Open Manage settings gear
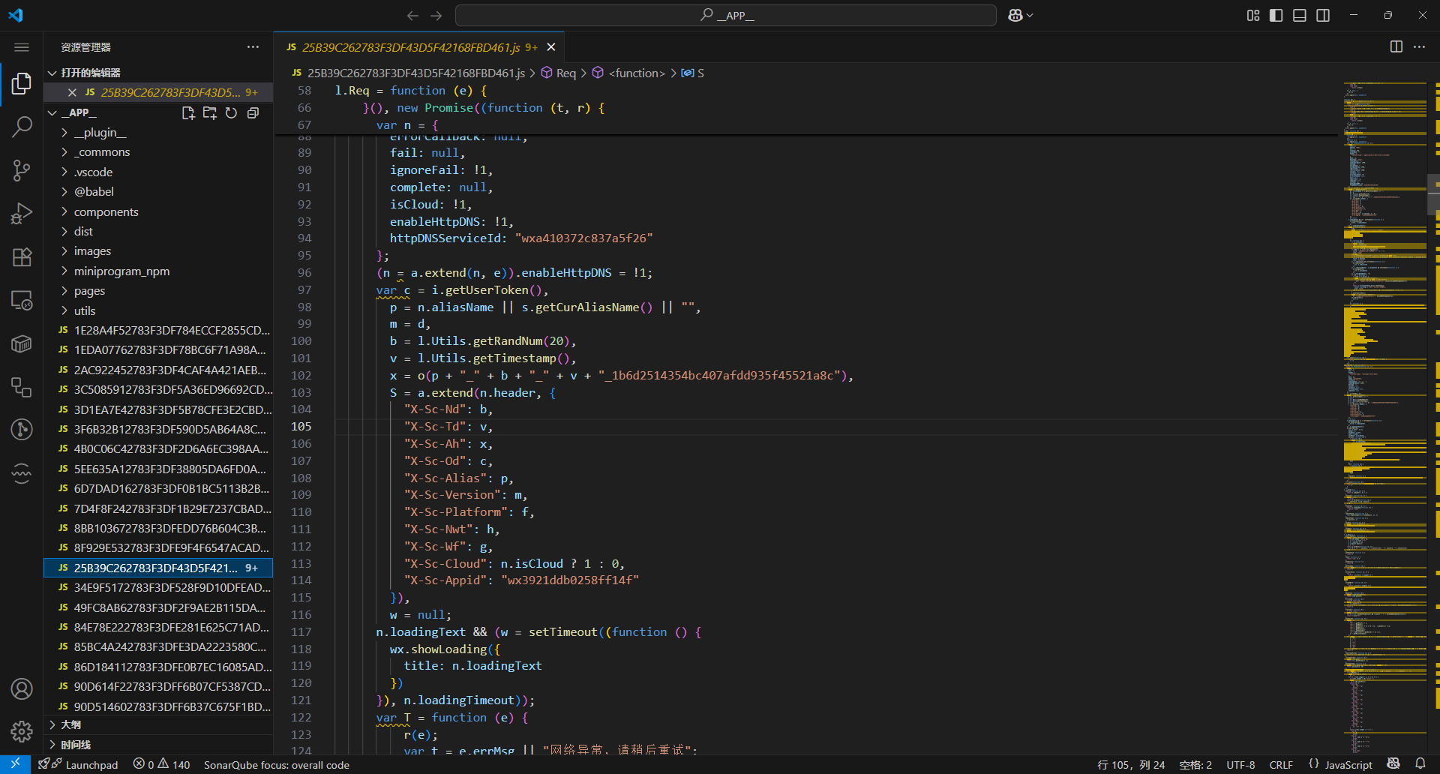1440x774 pixels. click(22, 731)
